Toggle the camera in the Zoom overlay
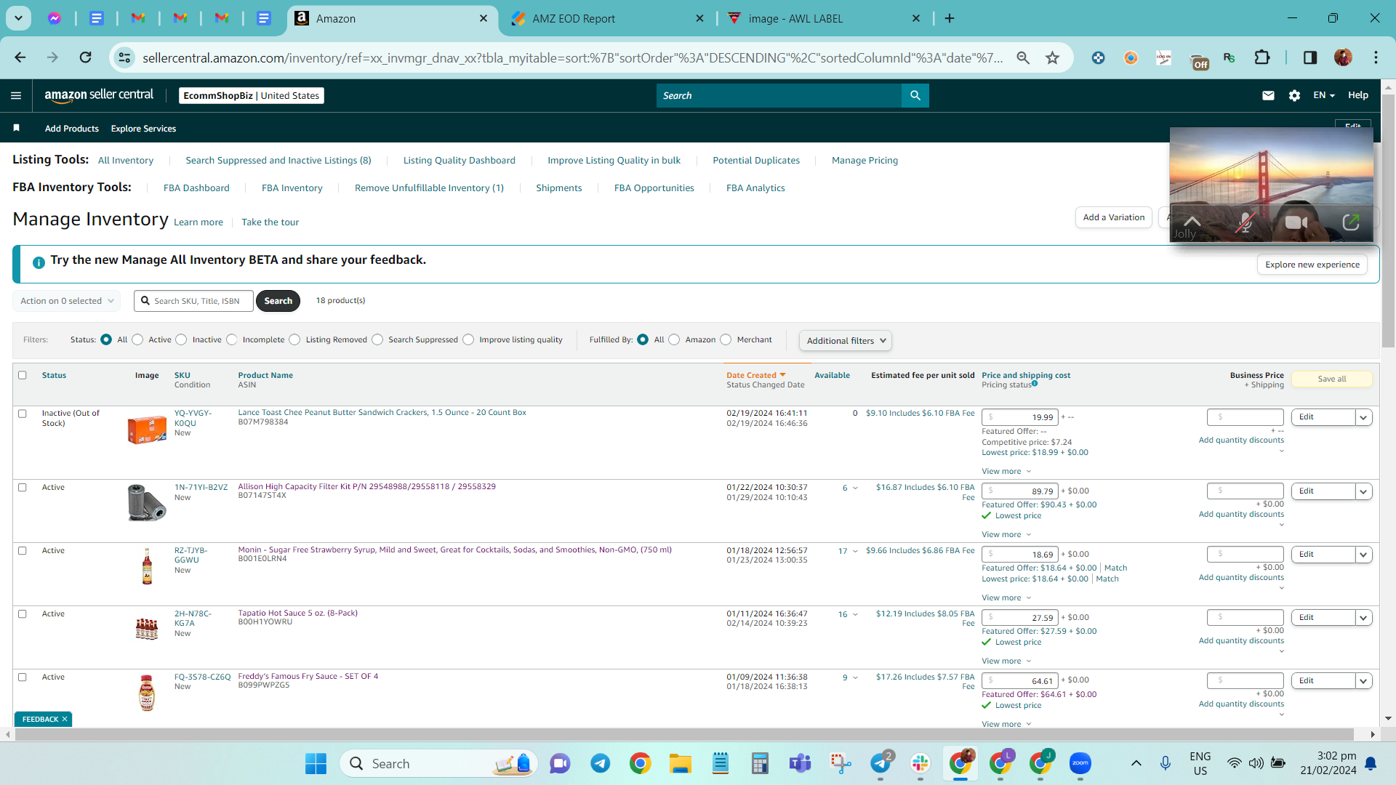The width and height of the screenshot is (1396, 785). [1296, 222]
